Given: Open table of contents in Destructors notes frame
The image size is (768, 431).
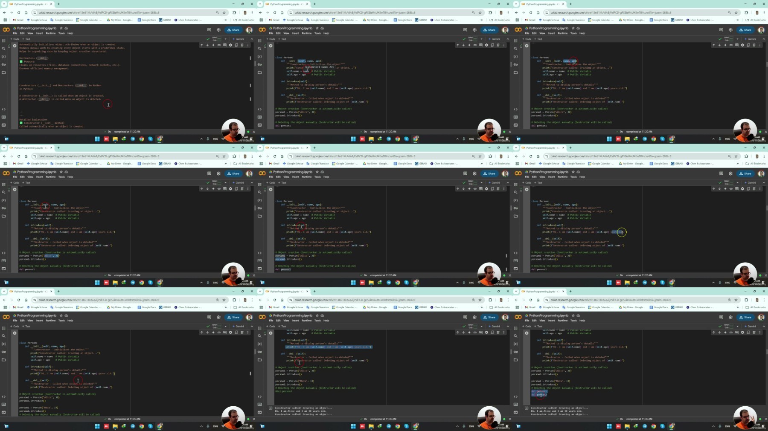Looking at the screenshot, I should click(x=3, y=41).
